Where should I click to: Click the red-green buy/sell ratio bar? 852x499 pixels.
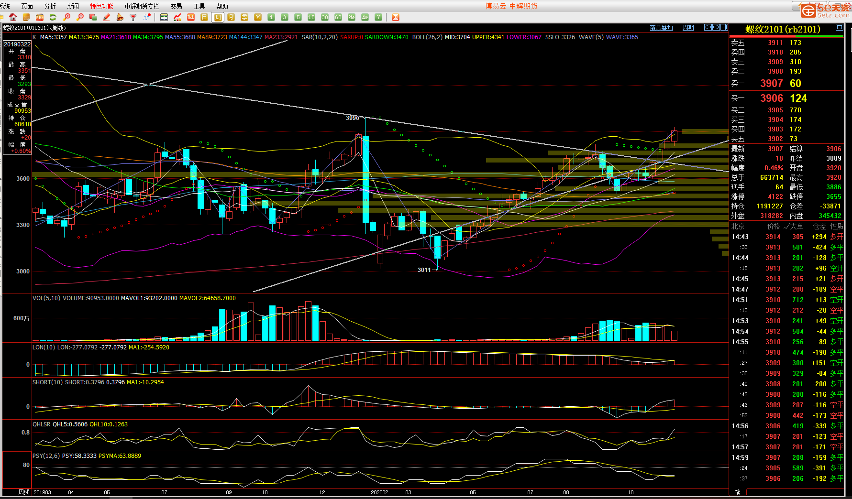(786, 36)
